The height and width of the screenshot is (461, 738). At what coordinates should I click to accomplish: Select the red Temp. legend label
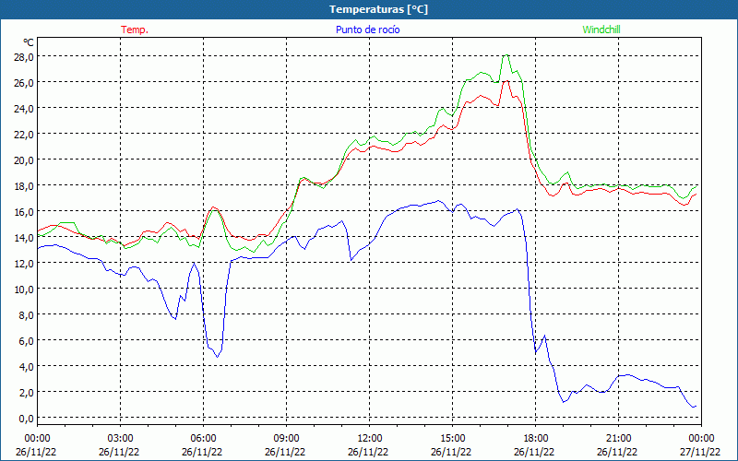click(135, 30)
